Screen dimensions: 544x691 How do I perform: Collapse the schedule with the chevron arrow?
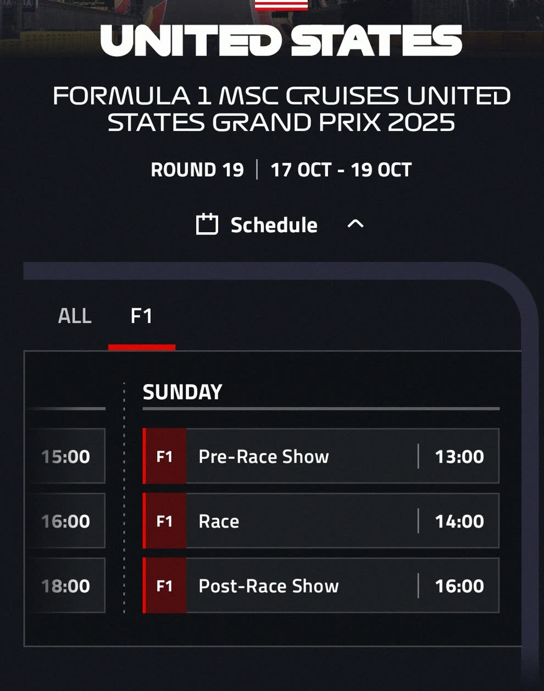356,224
